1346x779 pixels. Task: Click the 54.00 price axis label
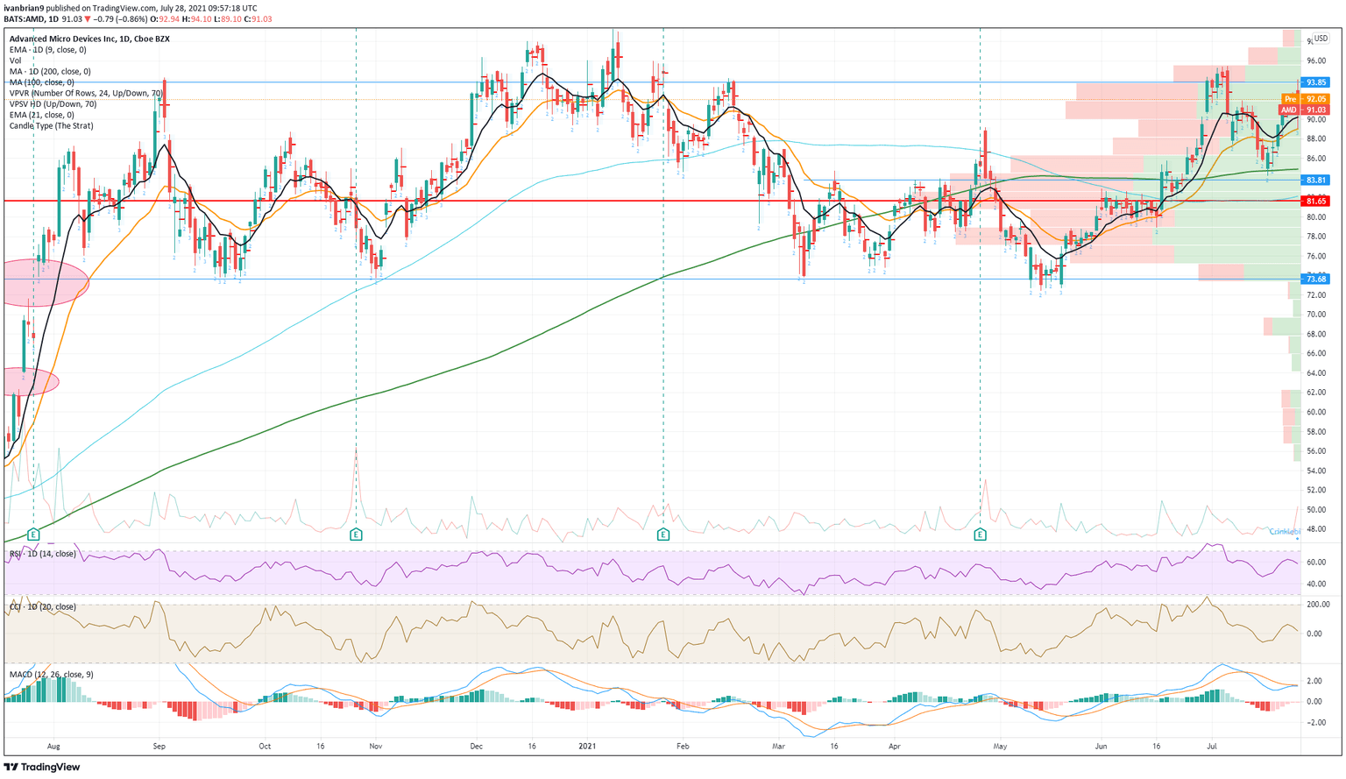point(1317,471)
